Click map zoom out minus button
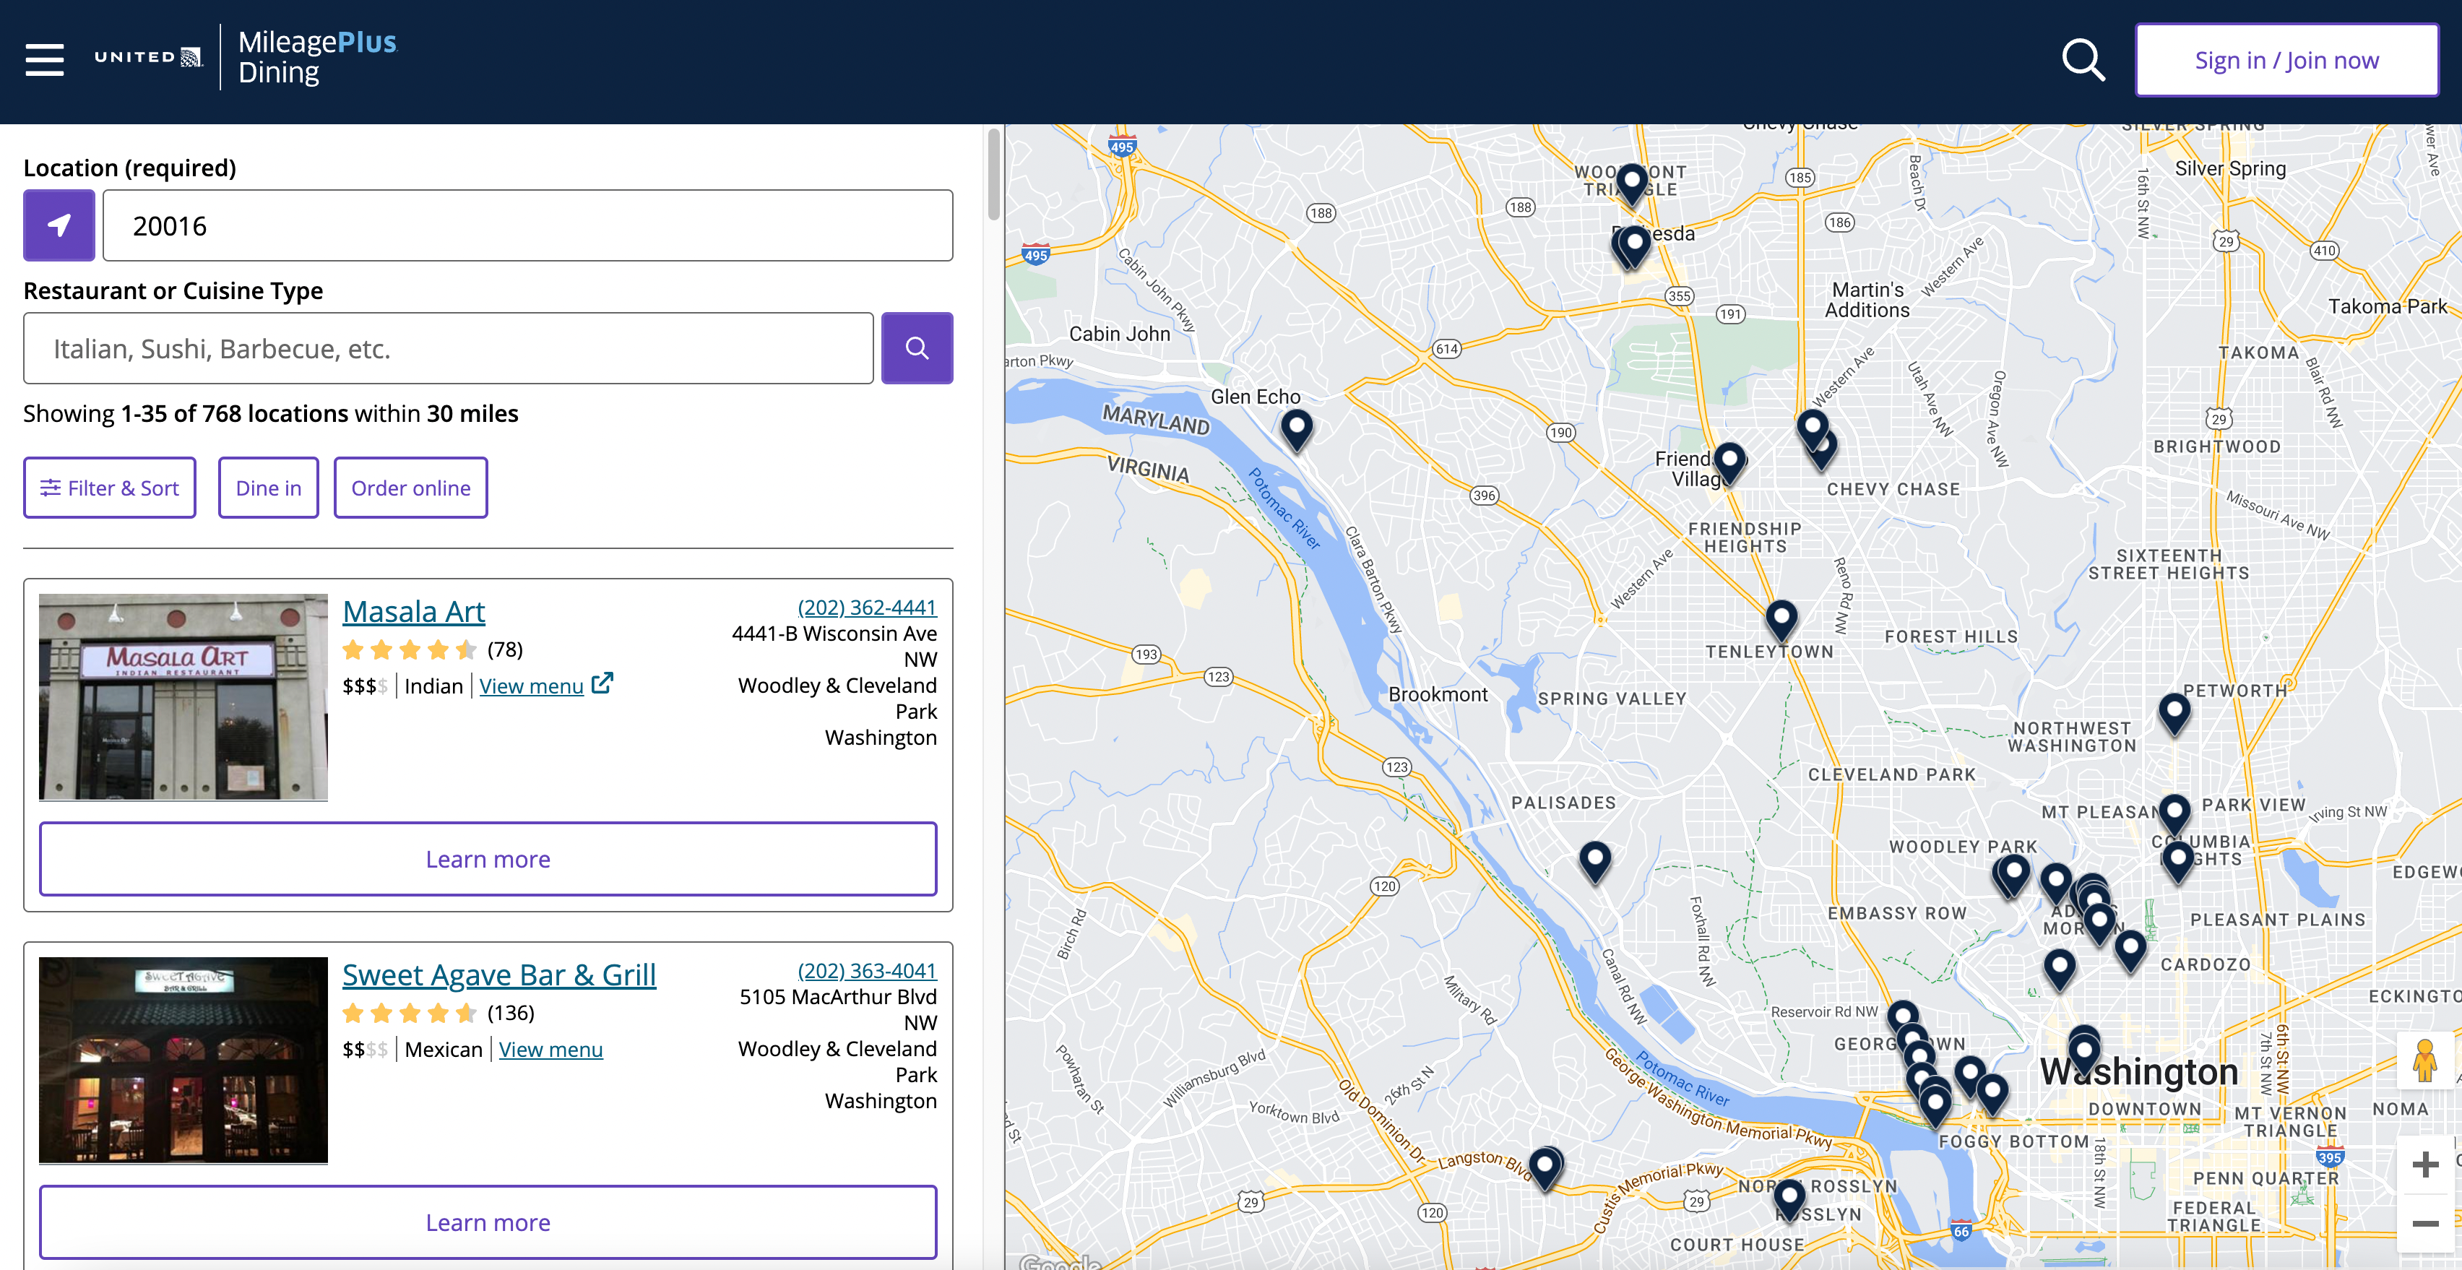The height and width of the screenshot is (1270, 2462). (x=2424, y=1223)
